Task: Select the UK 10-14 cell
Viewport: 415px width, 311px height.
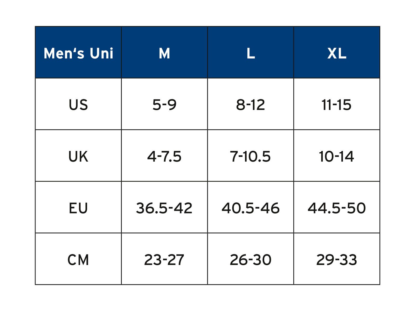Action: coord(337,156)
